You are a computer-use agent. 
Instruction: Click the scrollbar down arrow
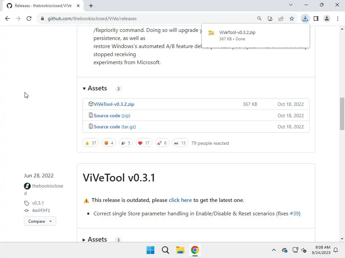[342, 239]
